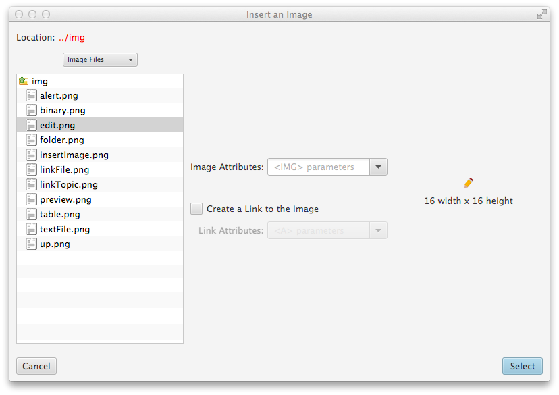This screenshot has height=395, width=559.
Task: Click the table.png file icon
Action: coord(31,215)
